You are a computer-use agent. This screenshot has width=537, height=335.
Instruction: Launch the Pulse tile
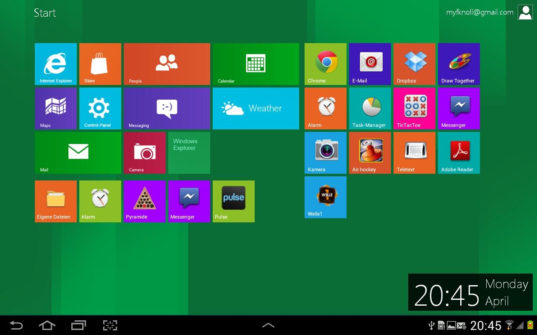234,201
